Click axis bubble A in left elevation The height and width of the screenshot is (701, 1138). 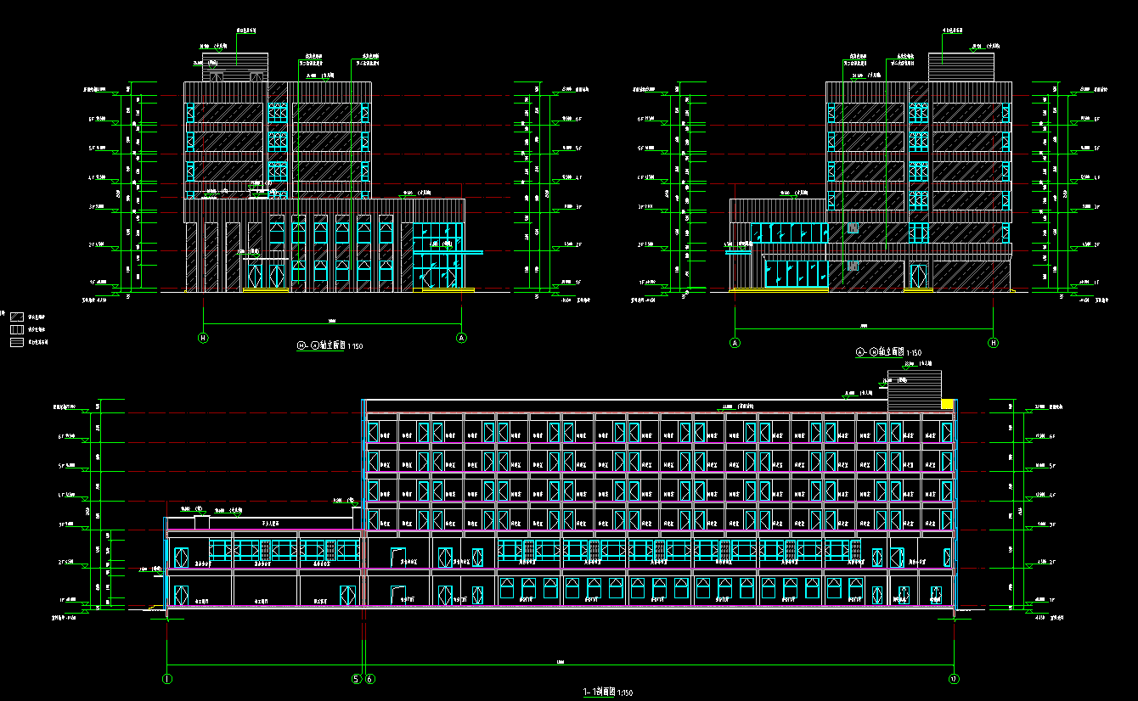point(462,338)
